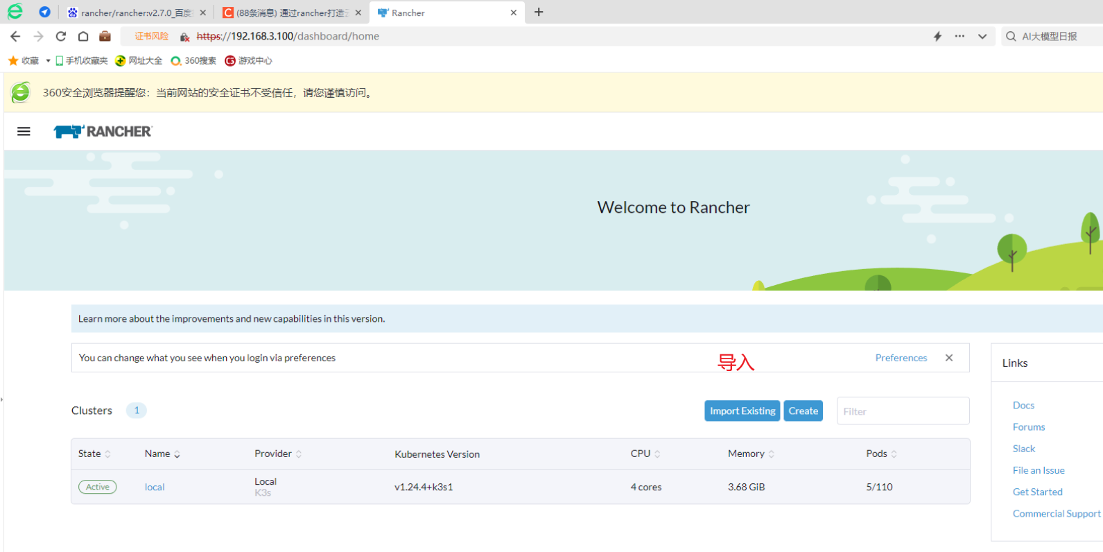Click the search magnifier icon
Screen dimensions: 1103x552
coord(1011,36)
